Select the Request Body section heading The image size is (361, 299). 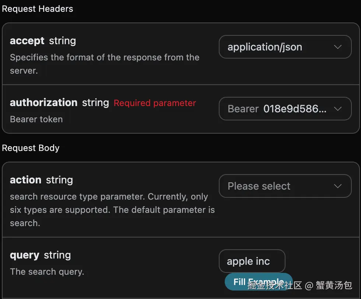coord(31,148)
